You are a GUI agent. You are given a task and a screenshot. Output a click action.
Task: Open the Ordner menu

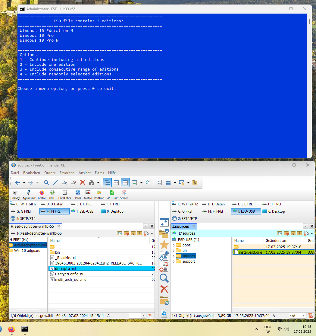[50, 173]
